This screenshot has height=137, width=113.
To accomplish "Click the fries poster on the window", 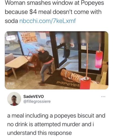I will 29,37.
